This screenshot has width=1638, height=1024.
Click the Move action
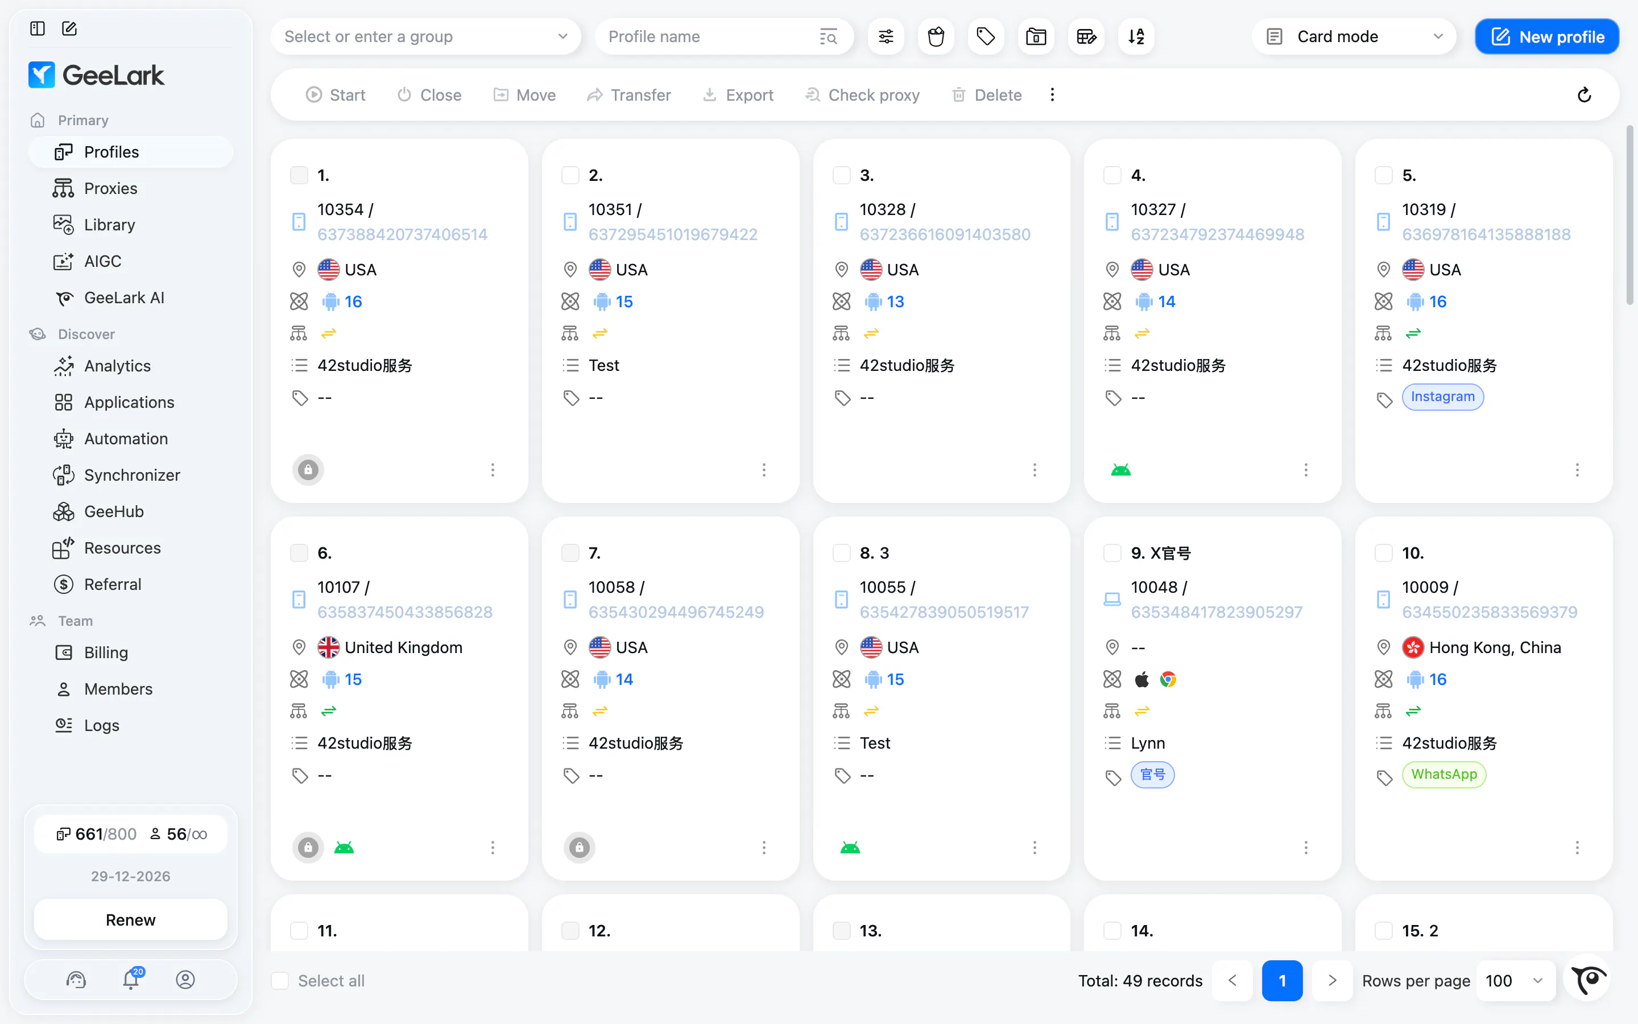524,95
